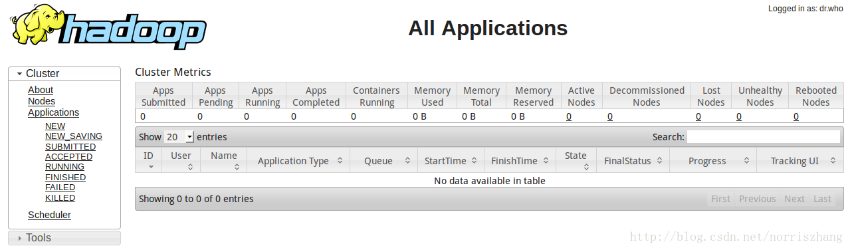The image size is (850, 250).
Task: Open the Scheduler link
Action: click(x=49, y=215)
